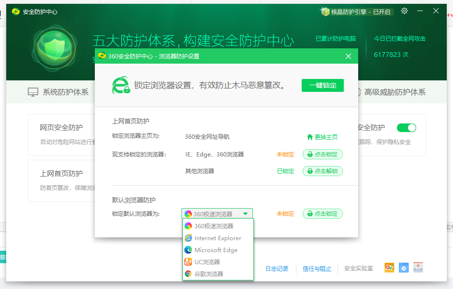
Task: Unlock other browsers with 点击解锁
Action: tap(322, 171)
